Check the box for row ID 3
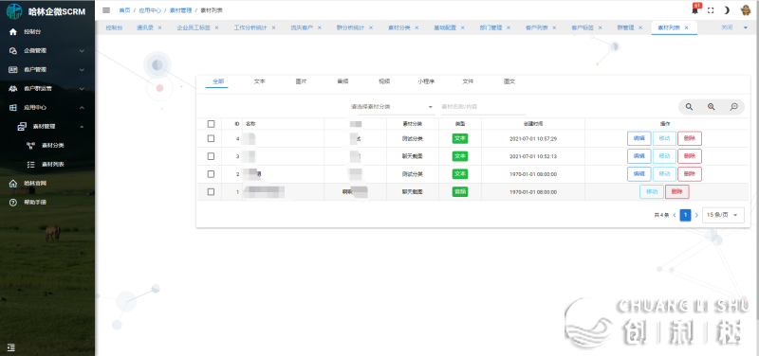759x356 pixels. 211,156
